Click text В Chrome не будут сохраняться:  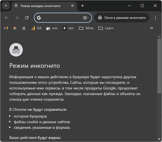(x=38, y=109)
